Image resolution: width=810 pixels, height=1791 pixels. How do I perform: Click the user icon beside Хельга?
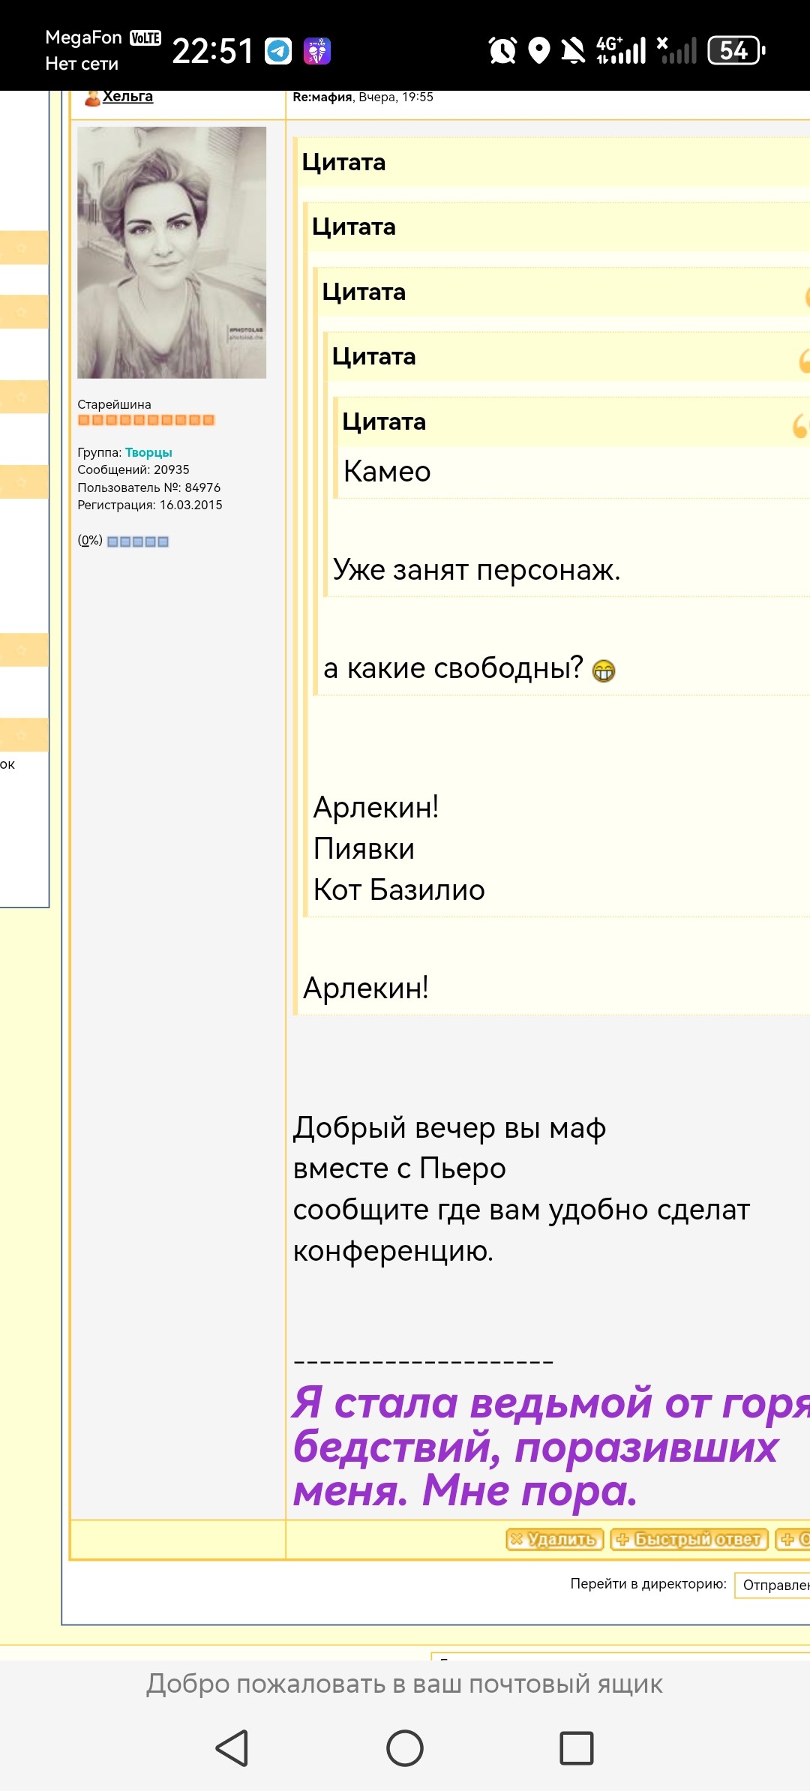[x=92, y=97]
